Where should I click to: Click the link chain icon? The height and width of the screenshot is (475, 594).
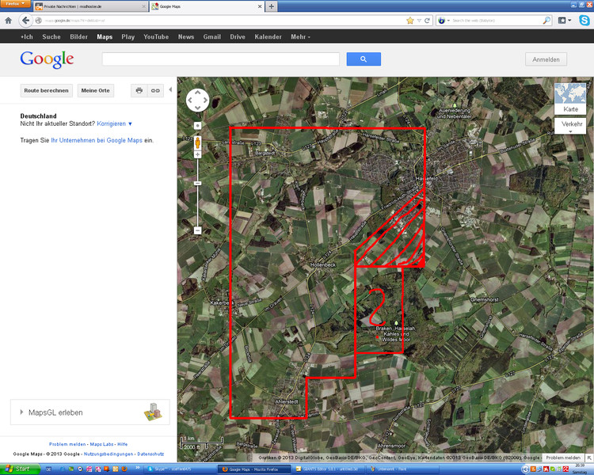(155, 90)
